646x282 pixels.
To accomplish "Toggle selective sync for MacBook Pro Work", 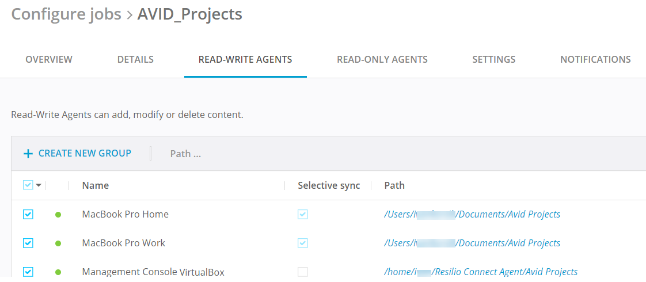I will pyautogui.click(x=303, y=243).
